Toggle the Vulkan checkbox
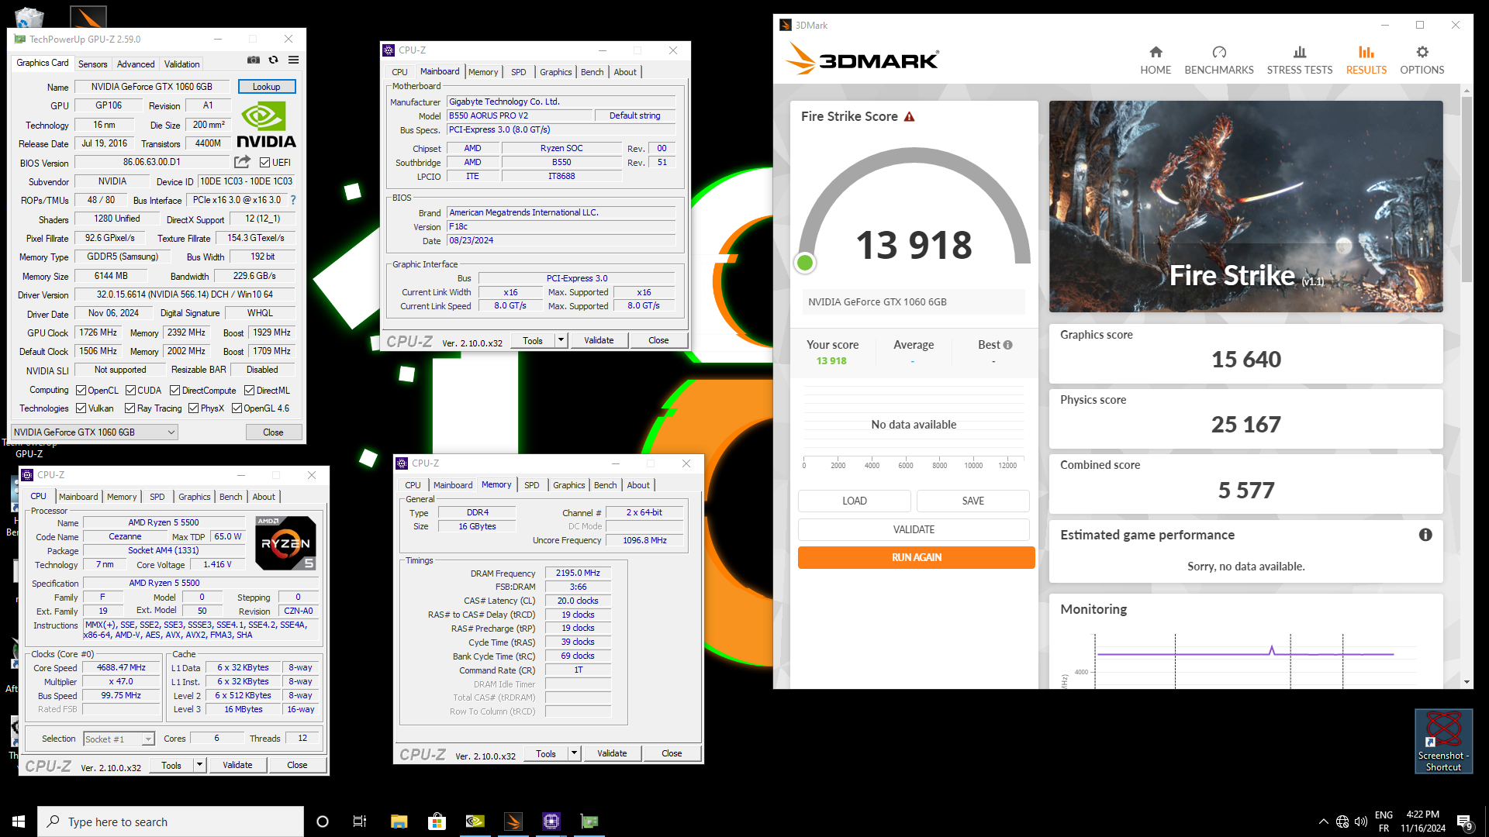This screenshot has width=1489, height=837. click(x=81, y=408)
